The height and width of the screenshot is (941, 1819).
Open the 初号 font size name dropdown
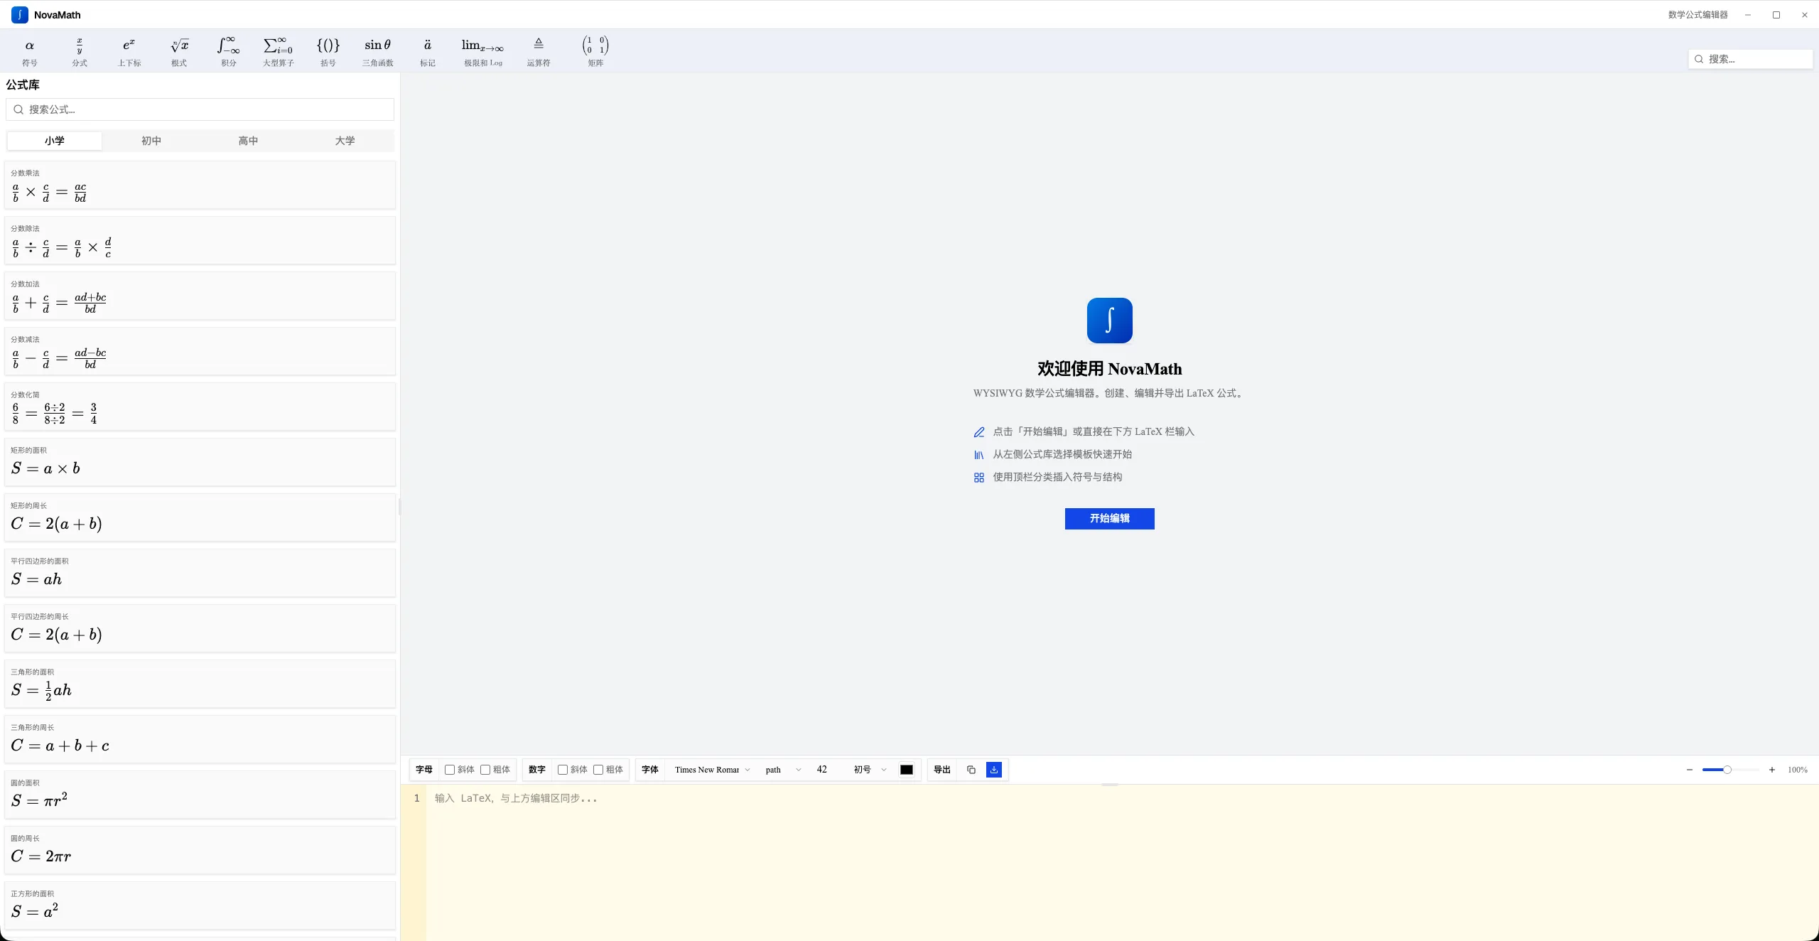[870, 770]
